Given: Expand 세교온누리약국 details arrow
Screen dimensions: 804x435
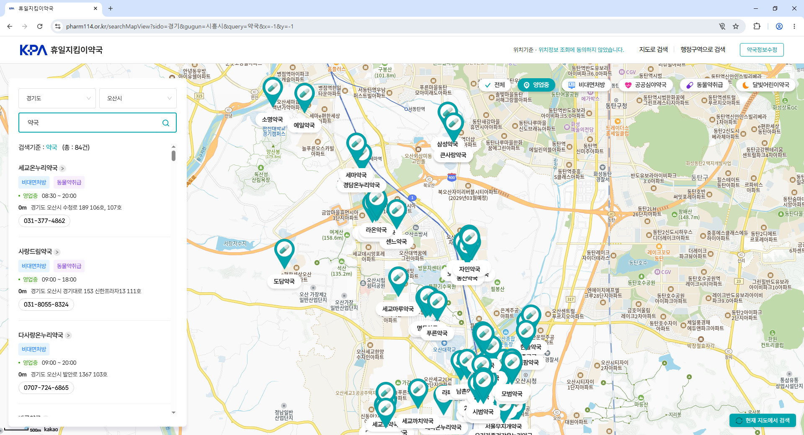Looking at the screenshot, I should [x=62, y=169].
